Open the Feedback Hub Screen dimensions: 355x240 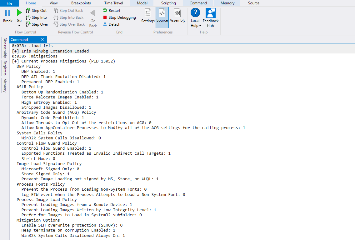point(211,18)
